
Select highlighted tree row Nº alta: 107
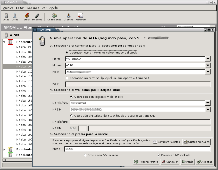tap(18, 67)
